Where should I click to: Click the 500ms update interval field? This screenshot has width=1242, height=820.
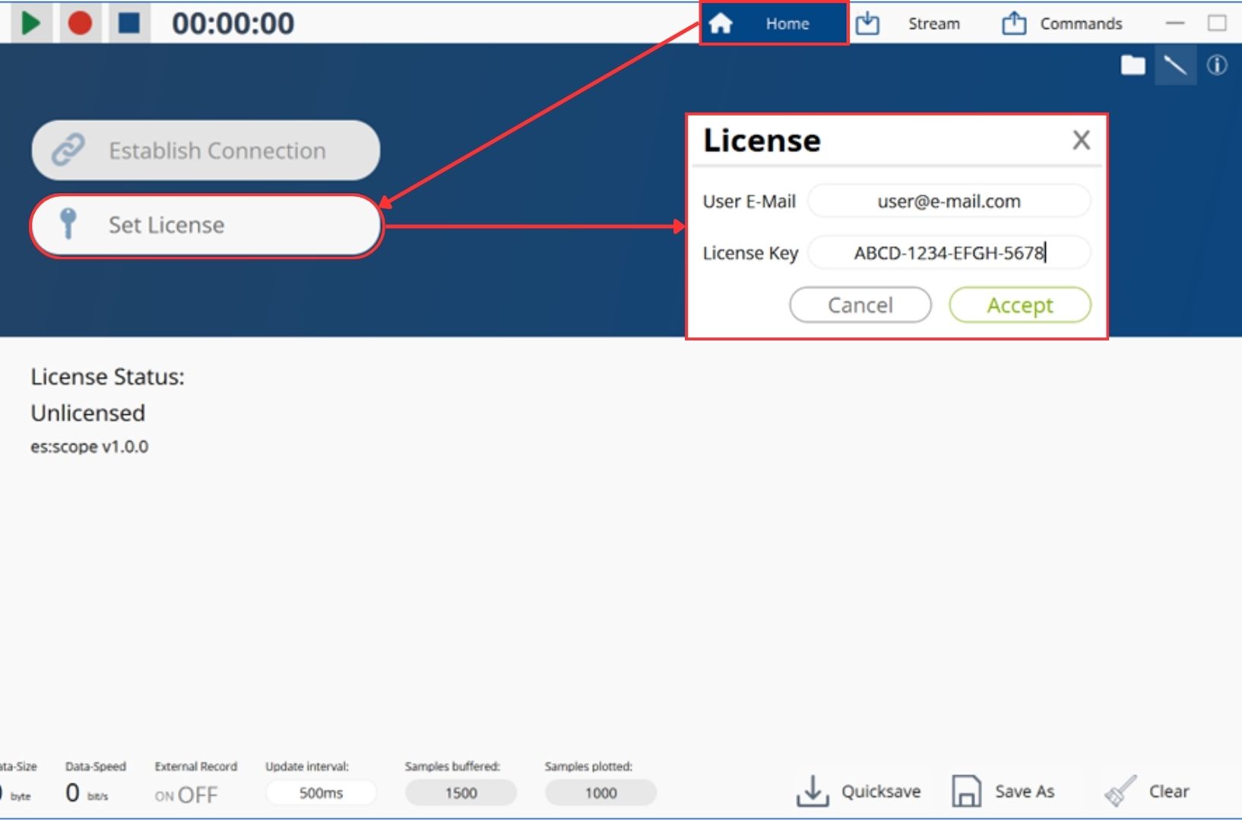(x=321, y=793)
